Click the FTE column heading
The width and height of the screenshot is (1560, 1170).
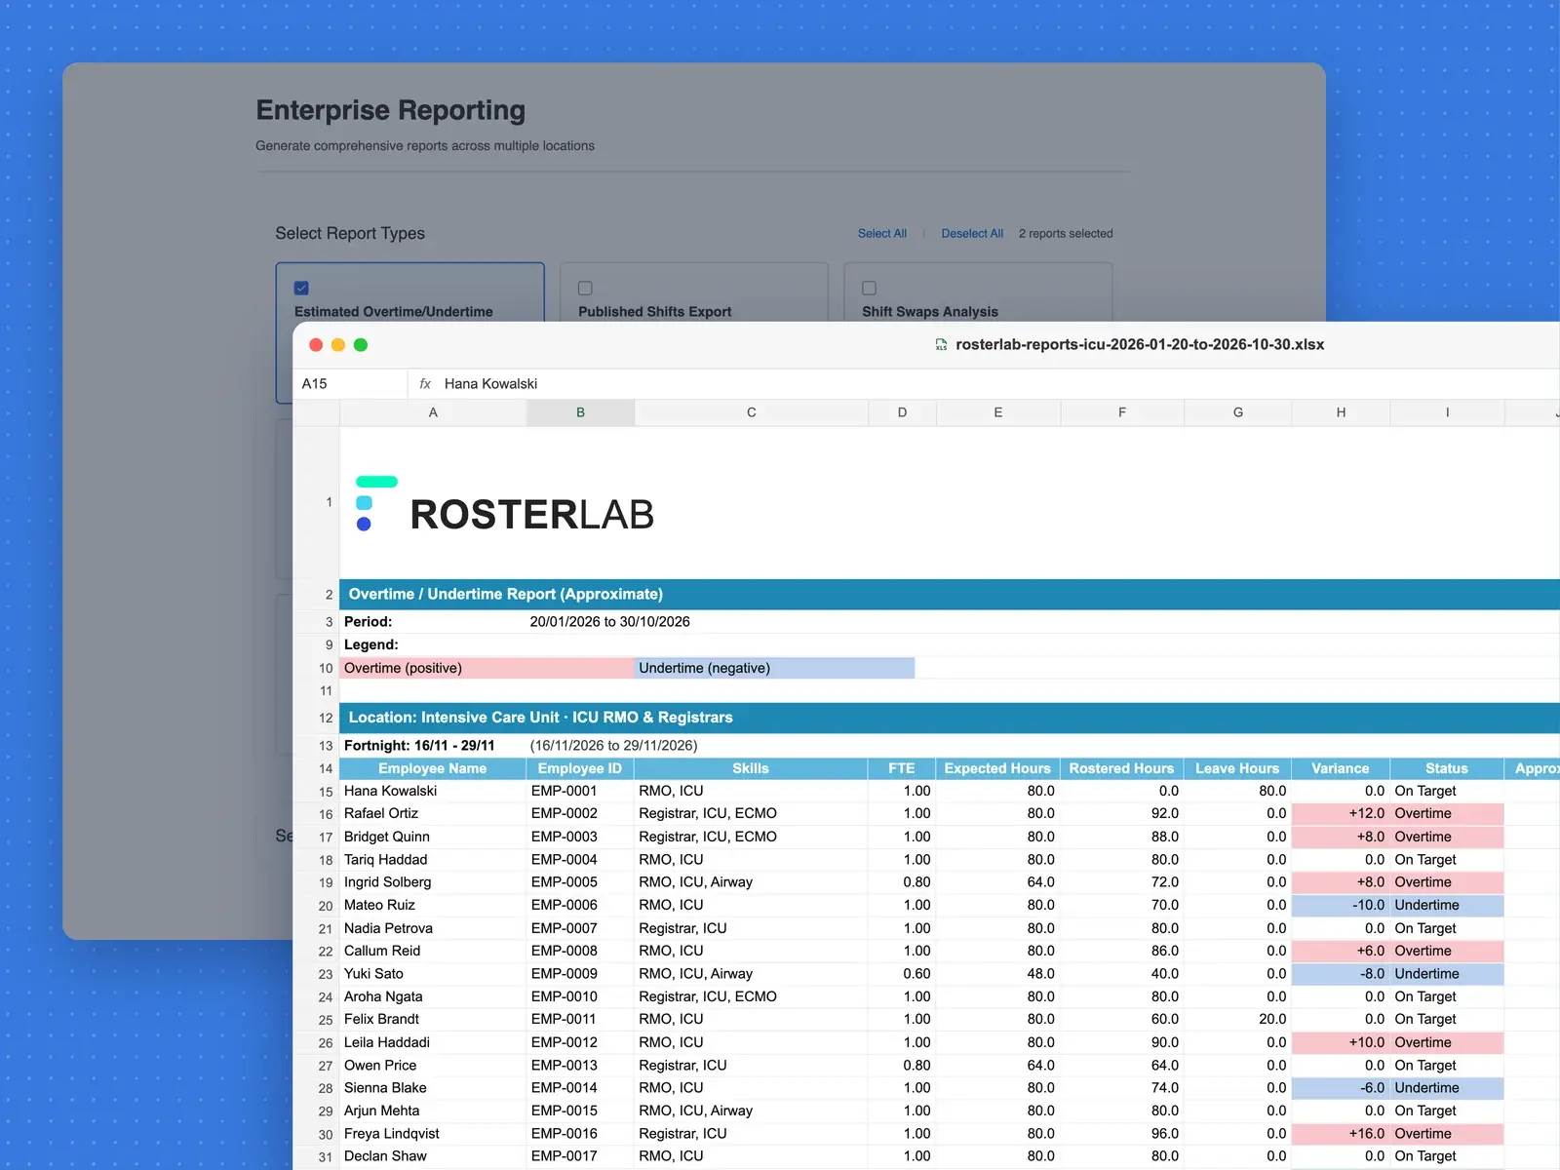click(902, 768)
